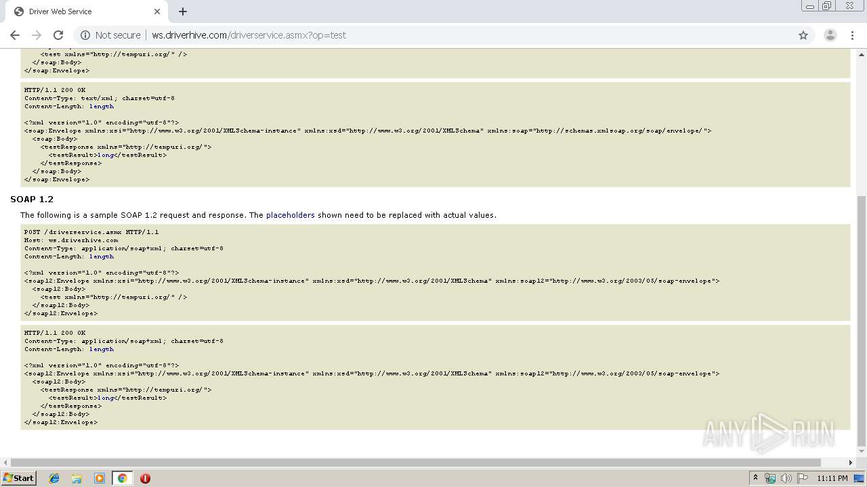Click the address bar URL
Screen dimensions: 867x487
(x=249, y=35)
